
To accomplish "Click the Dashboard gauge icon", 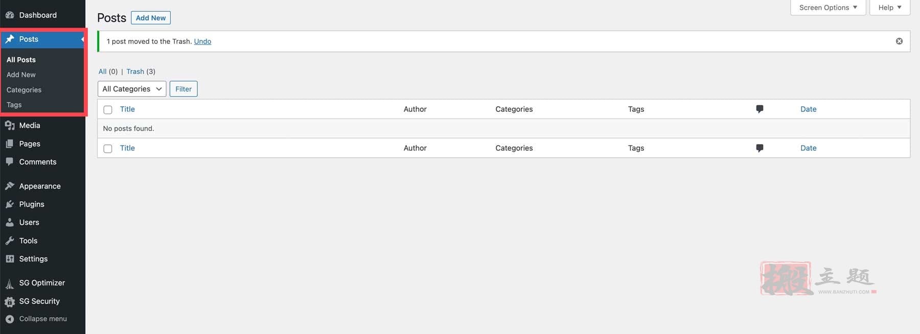I will coord(10,15).
